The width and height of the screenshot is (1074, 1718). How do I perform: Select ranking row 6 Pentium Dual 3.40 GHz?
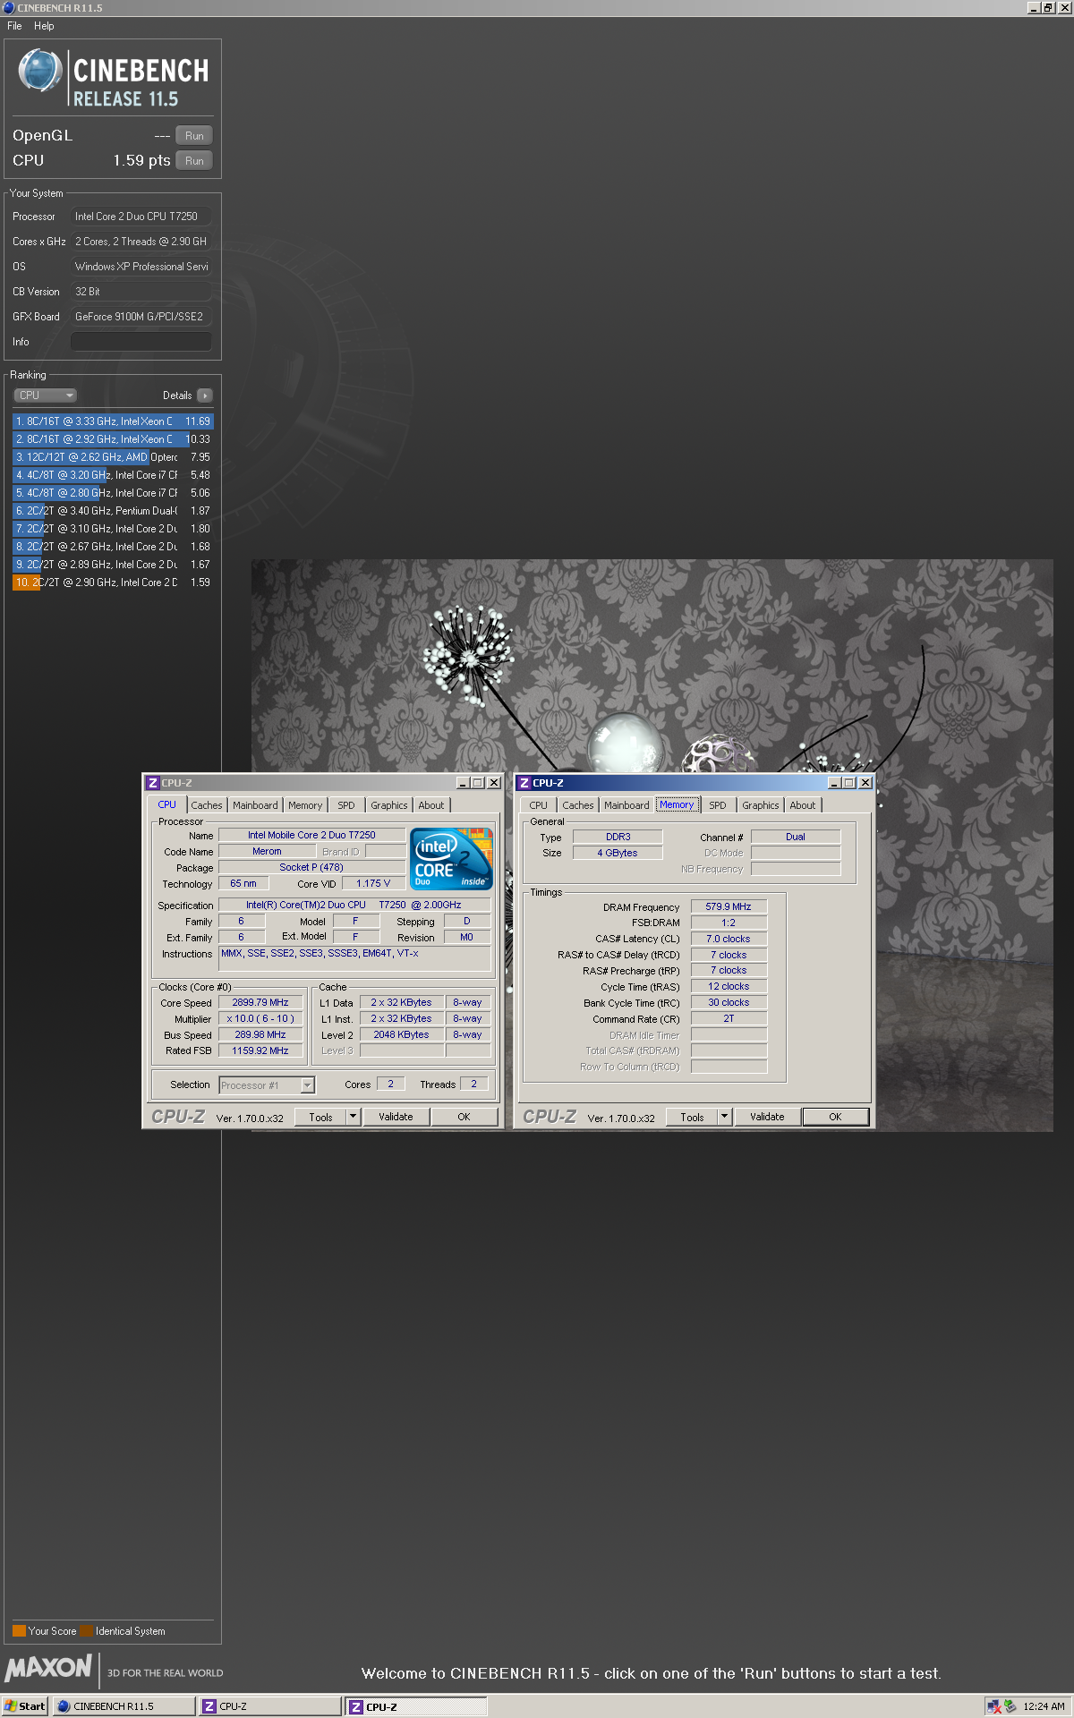(x=113, y=511)
